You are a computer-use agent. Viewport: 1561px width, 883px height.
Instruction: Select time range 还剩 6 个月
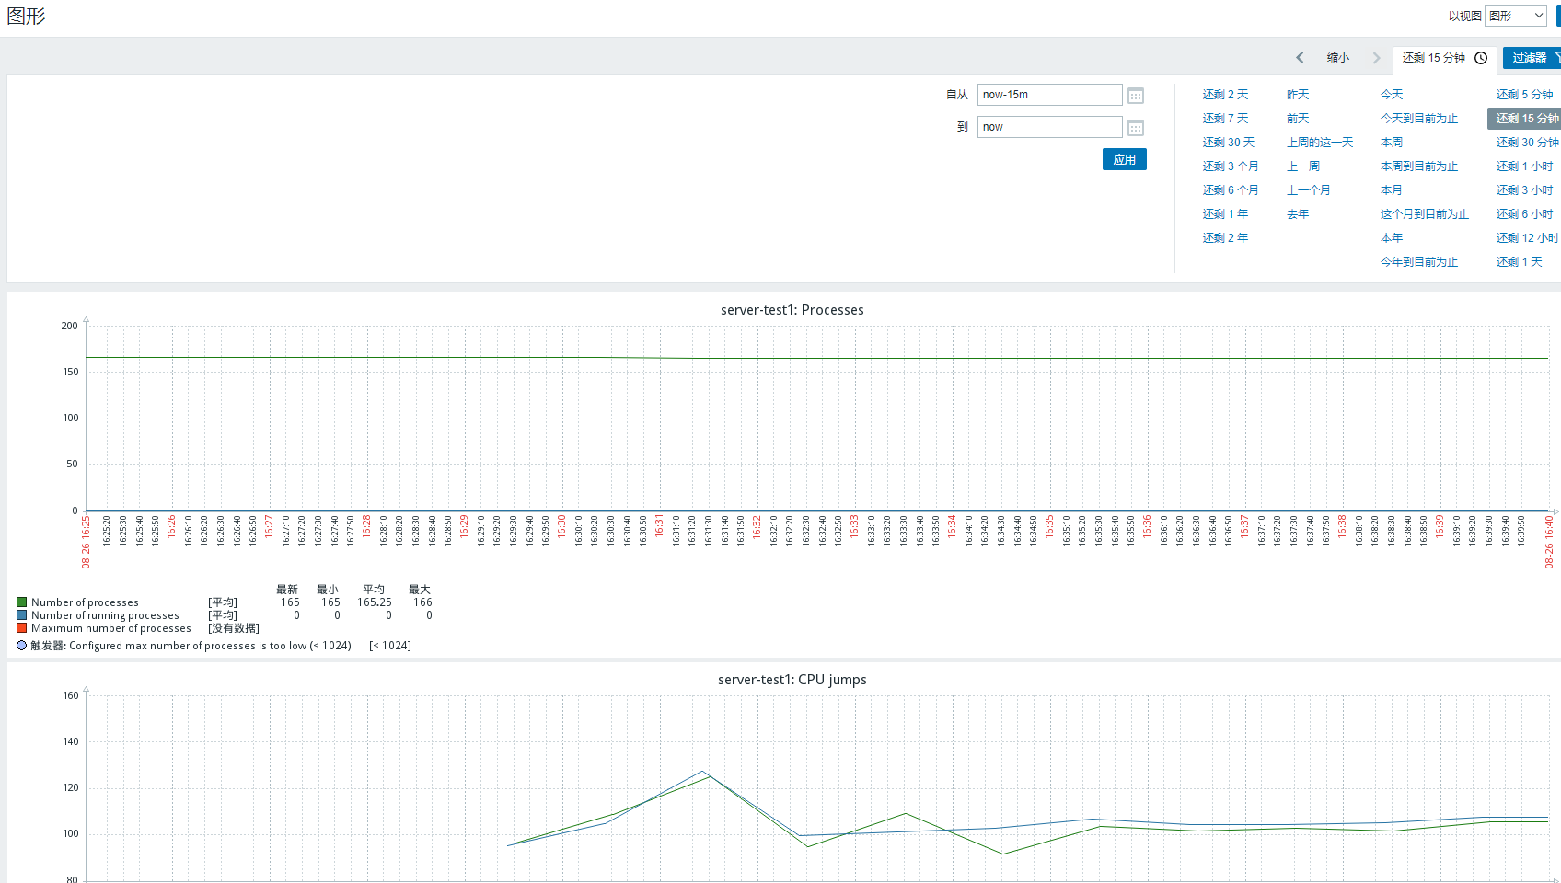click(x=1230, y=190)
